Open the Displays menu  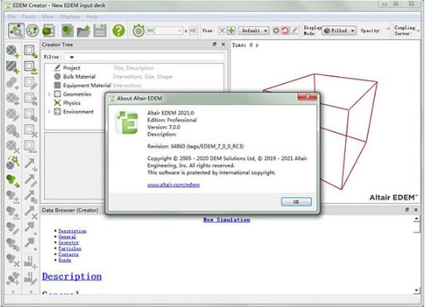pyautogui.click(x=70, y=16)
